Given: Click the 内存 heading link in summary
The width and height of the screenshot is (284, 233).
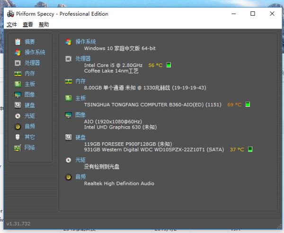Looking at the screenshot, I should click(80, 81).
